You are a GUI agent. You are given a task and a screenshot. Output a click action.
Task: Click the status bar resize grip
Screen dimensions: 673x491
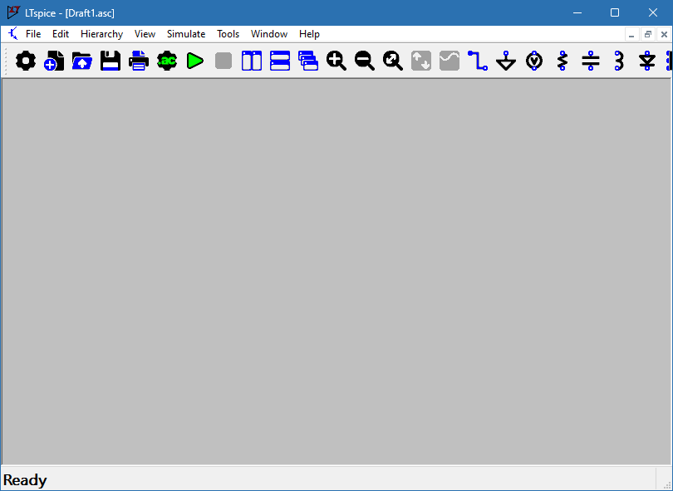[667, 485]
